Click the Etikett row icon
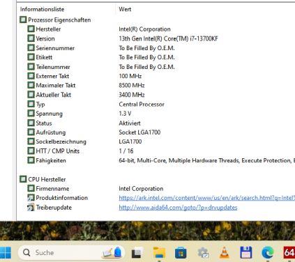The height and width of the screenshot is (262, 295). coord(31,57)
